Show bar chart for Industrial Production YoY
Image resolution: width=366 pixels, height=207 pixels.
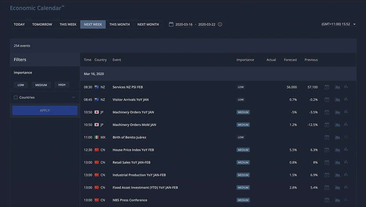346,175
